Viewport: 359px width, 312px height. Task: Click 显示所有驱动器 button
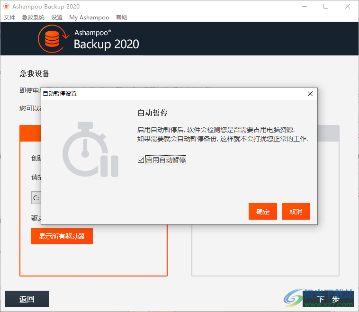tap(62, 236)
